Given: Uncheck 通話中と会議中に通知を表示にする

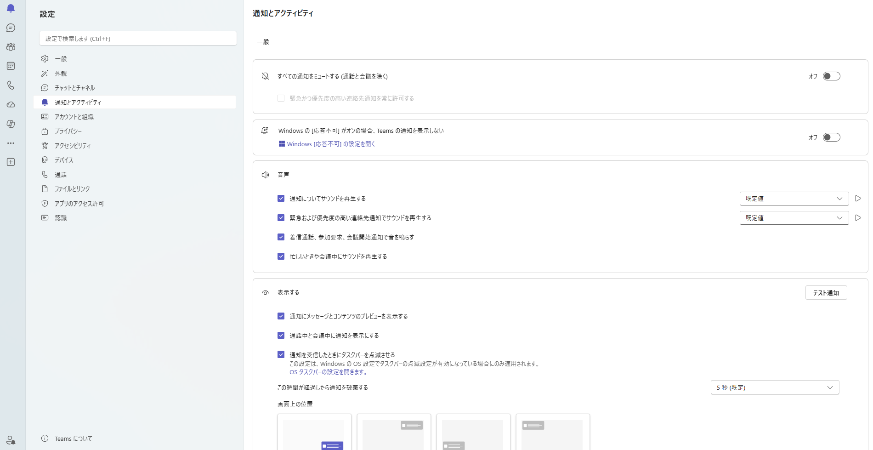Looking at the screenshot, I should (x=281, y=336).
